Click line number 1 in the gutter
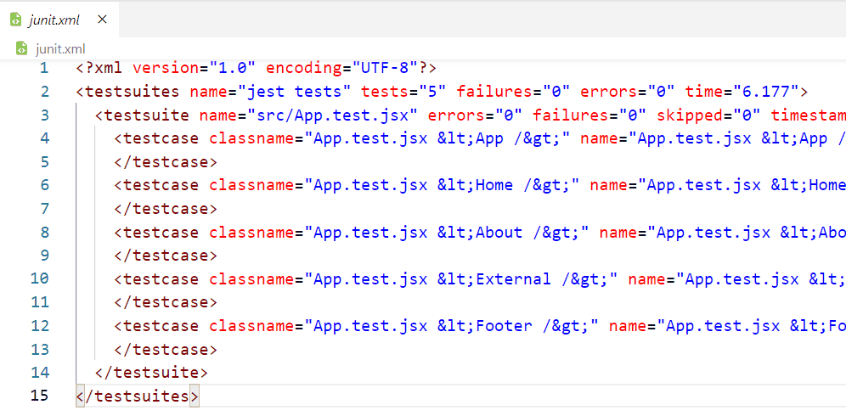This screenshot has height=416, width=846. tap(43, 68)
